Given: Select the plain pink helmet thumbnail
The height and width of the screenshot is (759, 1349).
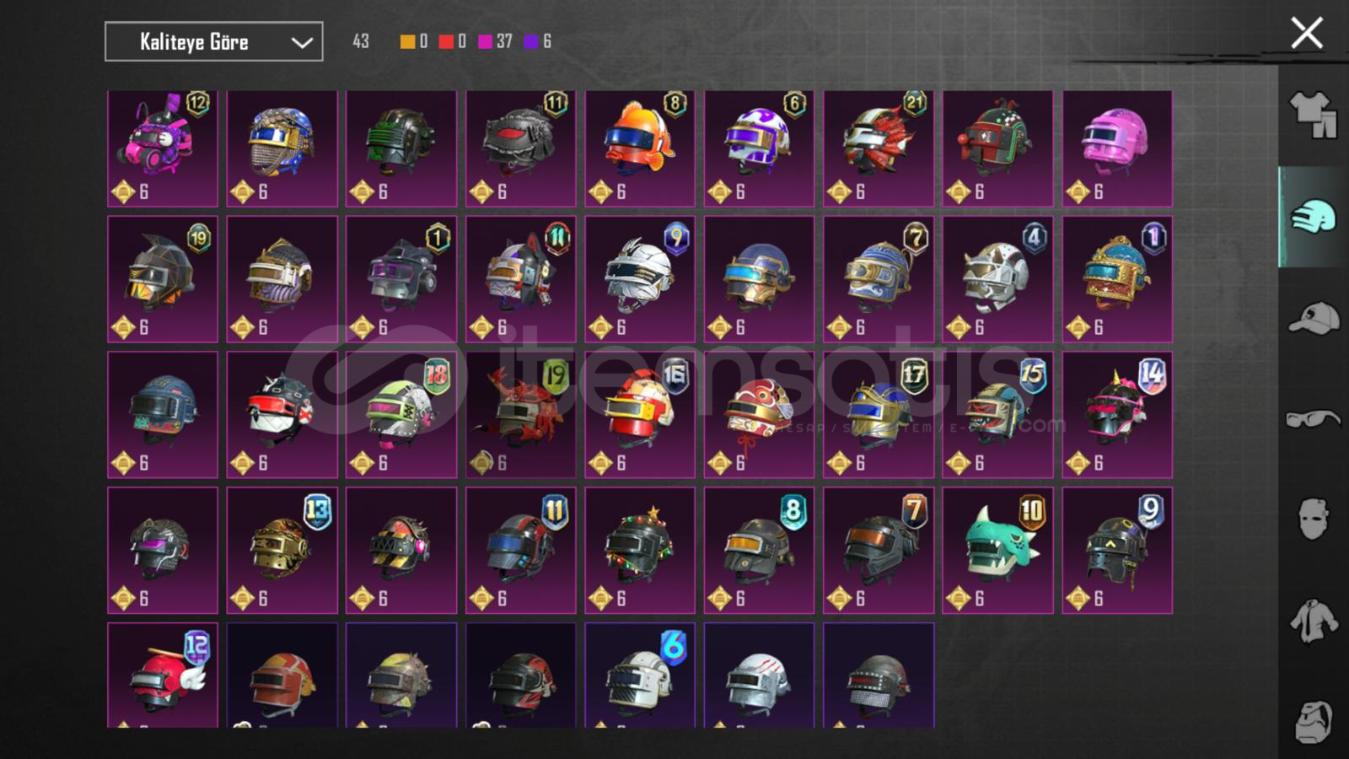Looking at the screenshot, I should click(x=1117, y=148).
